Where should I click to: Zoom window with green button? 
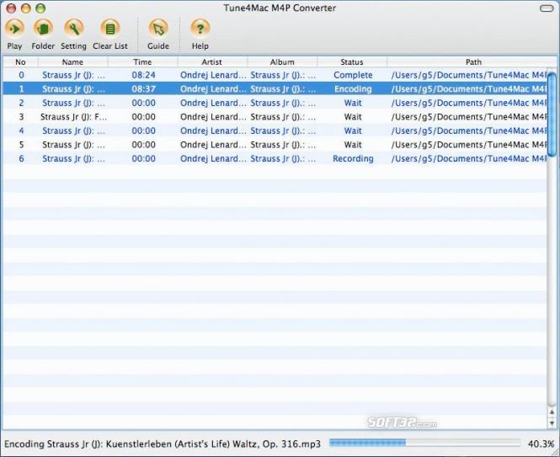[40, 8]
